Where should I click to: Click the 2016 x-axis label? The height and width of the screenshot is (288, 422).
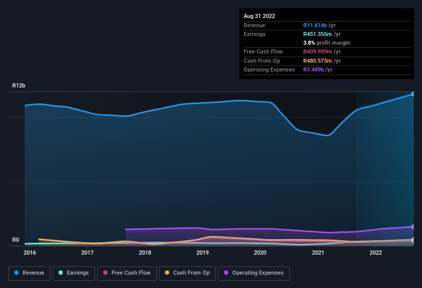click(x=30, y=253)
